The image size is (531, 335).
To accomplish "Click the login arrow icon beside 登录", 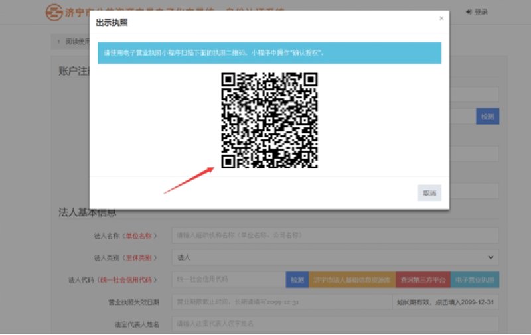I will [x=469, y=12].
